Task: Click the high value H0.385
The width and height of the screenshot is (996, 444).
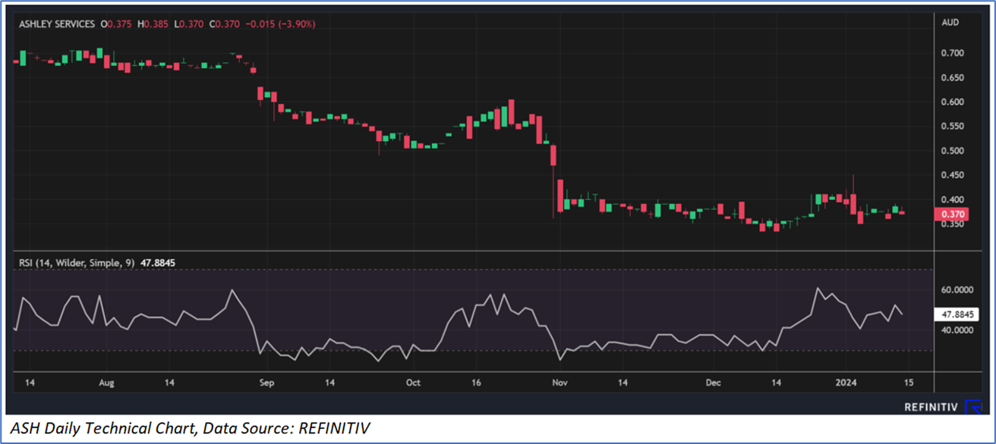Action: tap(153, 24)
